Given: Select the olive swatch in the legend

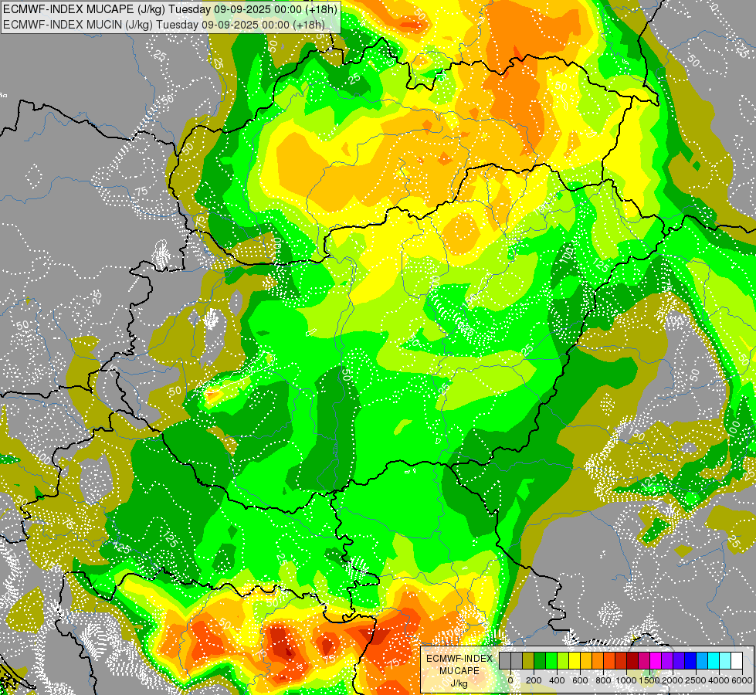Looking at the screenshot, I should pyautogui.click(x=528, y=660).
